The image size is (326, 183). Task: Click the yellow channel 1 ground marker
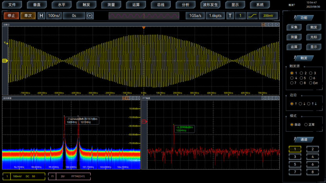click(4, 61)
